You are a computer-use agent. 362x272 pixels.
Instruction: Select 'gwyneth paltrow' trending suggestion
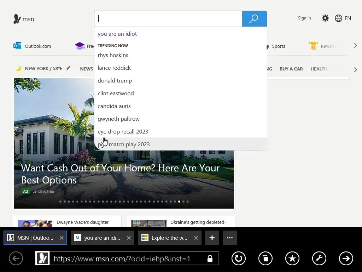pyautogui.click(x=181, y=119)
